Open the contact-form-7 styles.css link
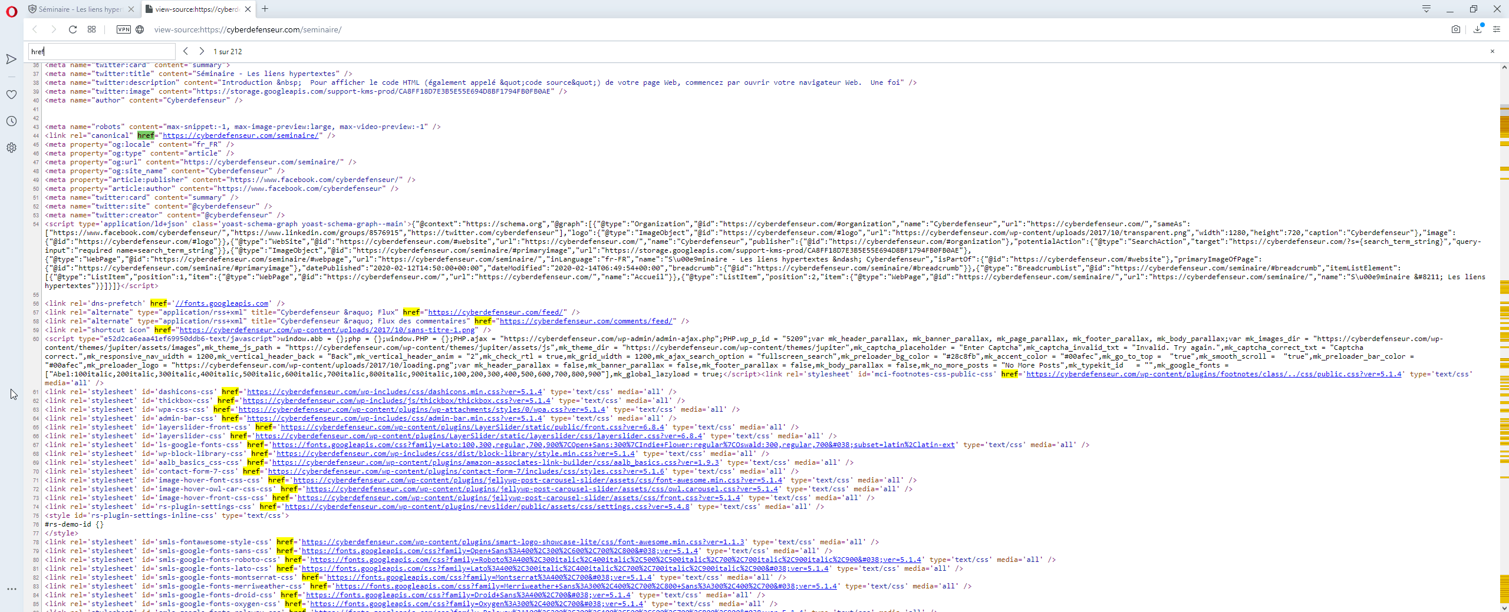1509x612 pixels. 466,471
